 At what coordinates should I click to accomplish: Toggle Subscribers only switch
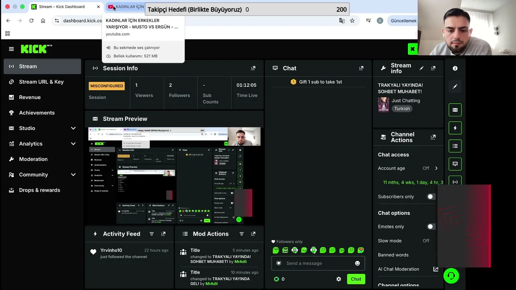coord(431,197)
